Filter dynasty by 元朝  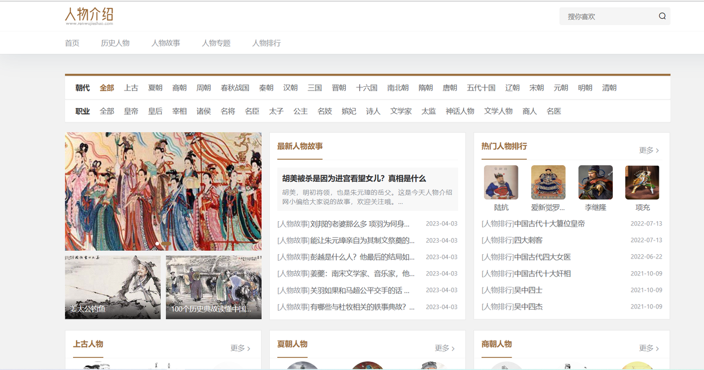pos(561,88)
